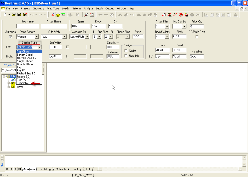This screenshot has height=177, width=248.
Task: Choose Pitched End BC from the list
Action: [29, 74]
